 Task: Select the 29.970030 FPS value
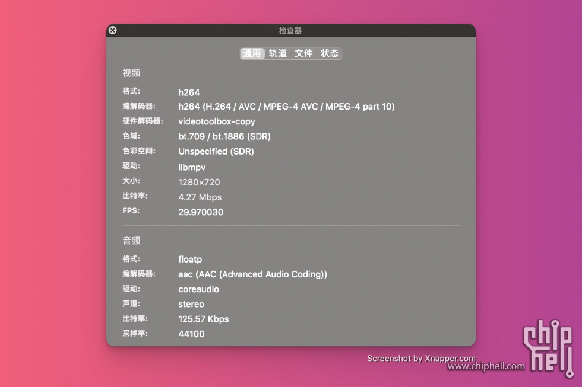(201, 212)
